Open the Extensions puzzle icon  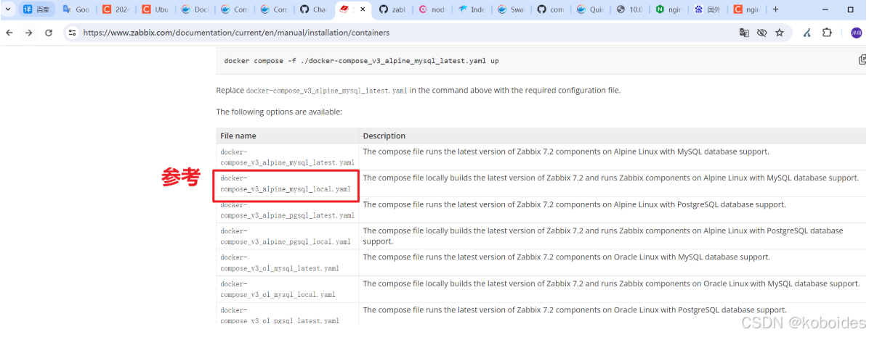(x=826, y=33)
